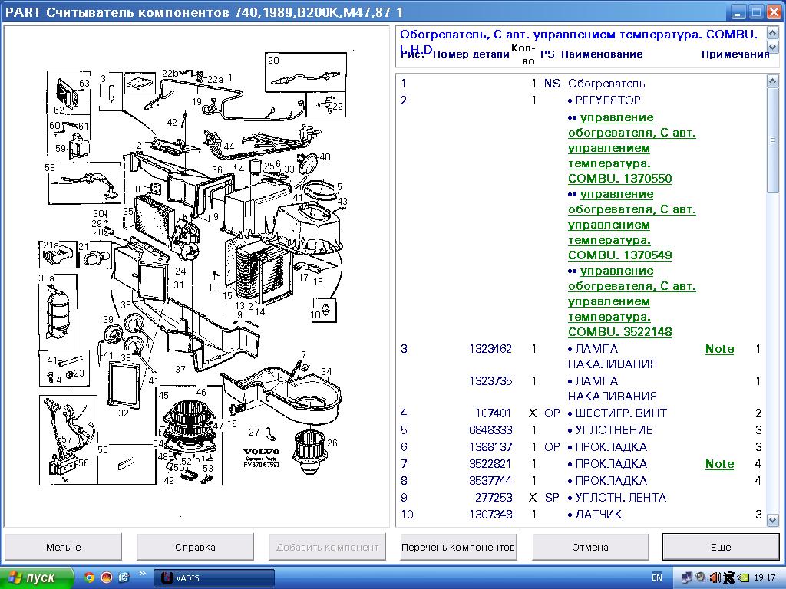Expand quick launch overflow chevron
This screenshot has height=589, width=786.
click(x=142, y=574)
